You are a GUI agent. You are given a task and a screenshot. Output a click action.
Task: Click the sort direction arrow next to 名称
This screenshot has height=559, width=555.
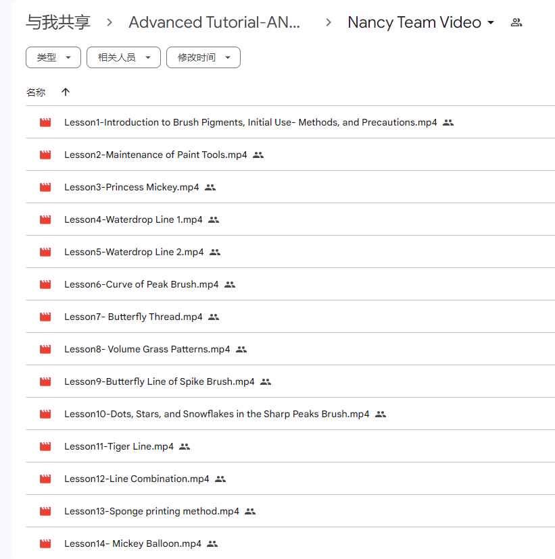point(66,92)
